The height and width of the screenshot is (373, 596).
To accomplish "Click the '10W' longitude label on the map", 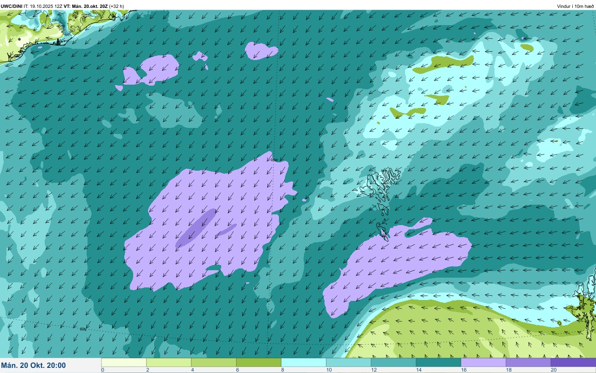I will [x=274, y=160].
